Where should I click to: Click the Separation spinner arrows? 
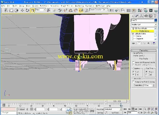tap(153, 85)
